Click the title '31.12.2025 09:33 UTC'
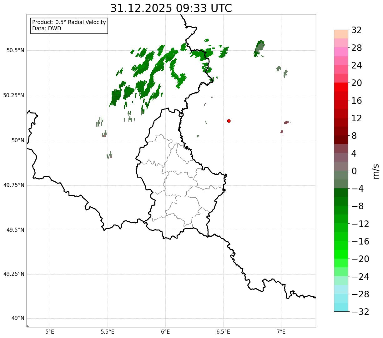Image resolution: width=383 pixels, height=338 pixels. tap(171, 8)
